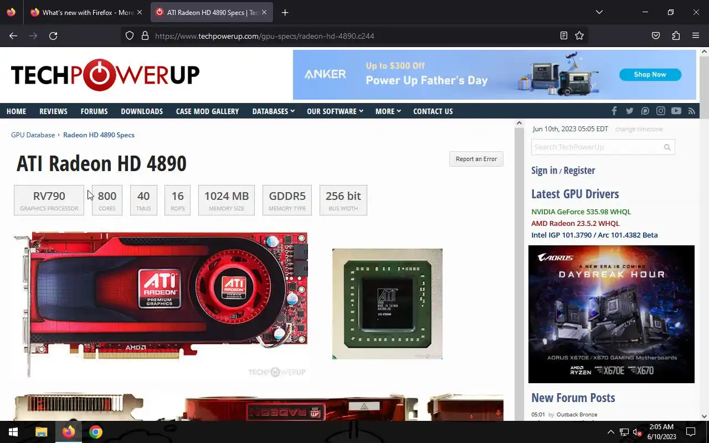Go to Home in navigation bar
This screenshot has width=709, height=443.
(16, 111)
